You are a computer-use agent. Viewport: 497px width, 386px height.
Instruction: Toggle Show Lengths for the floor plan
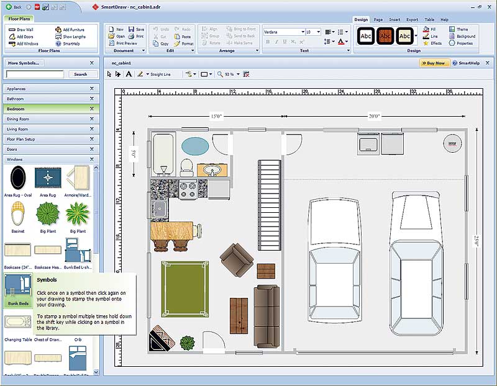coord(70,37)
